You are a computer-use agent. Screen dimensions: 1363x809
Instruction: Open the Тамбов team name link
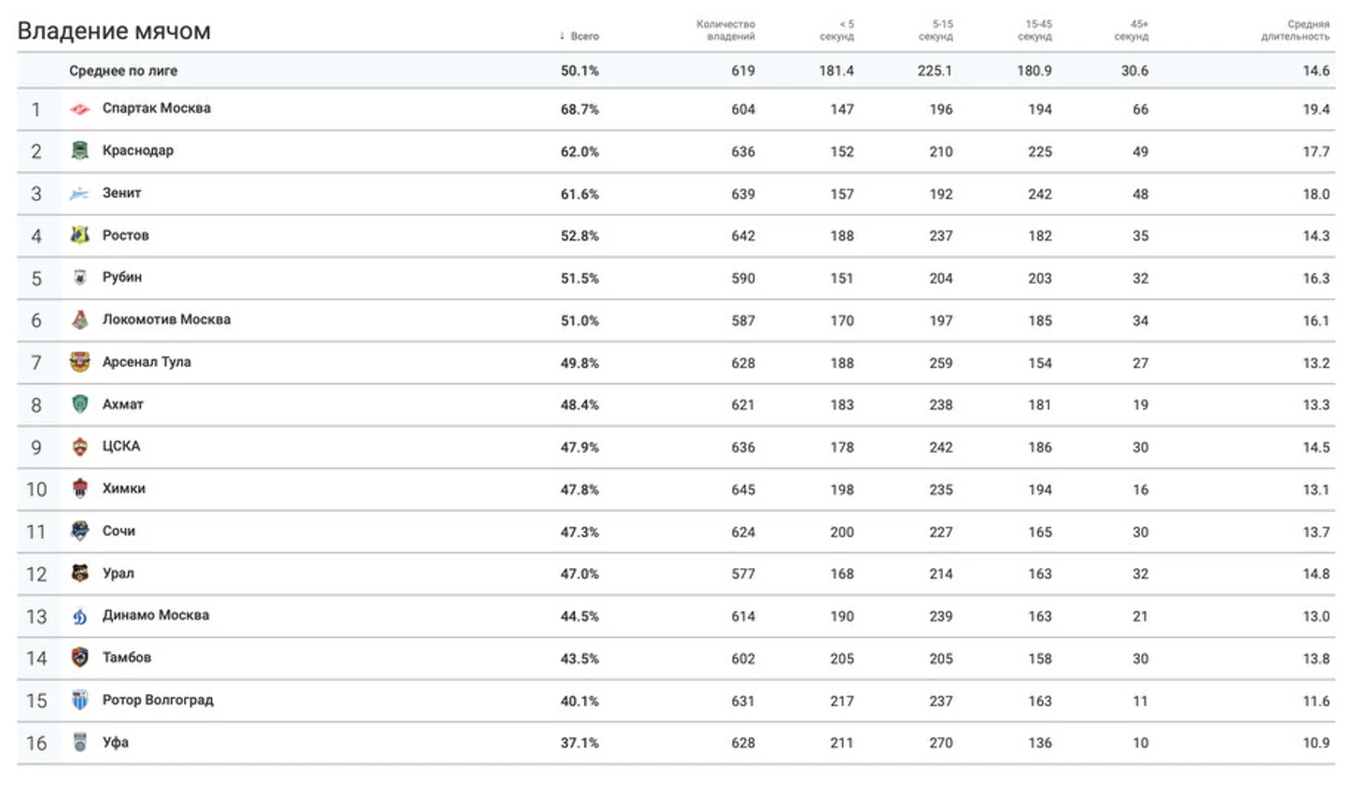tap(127, 658)
